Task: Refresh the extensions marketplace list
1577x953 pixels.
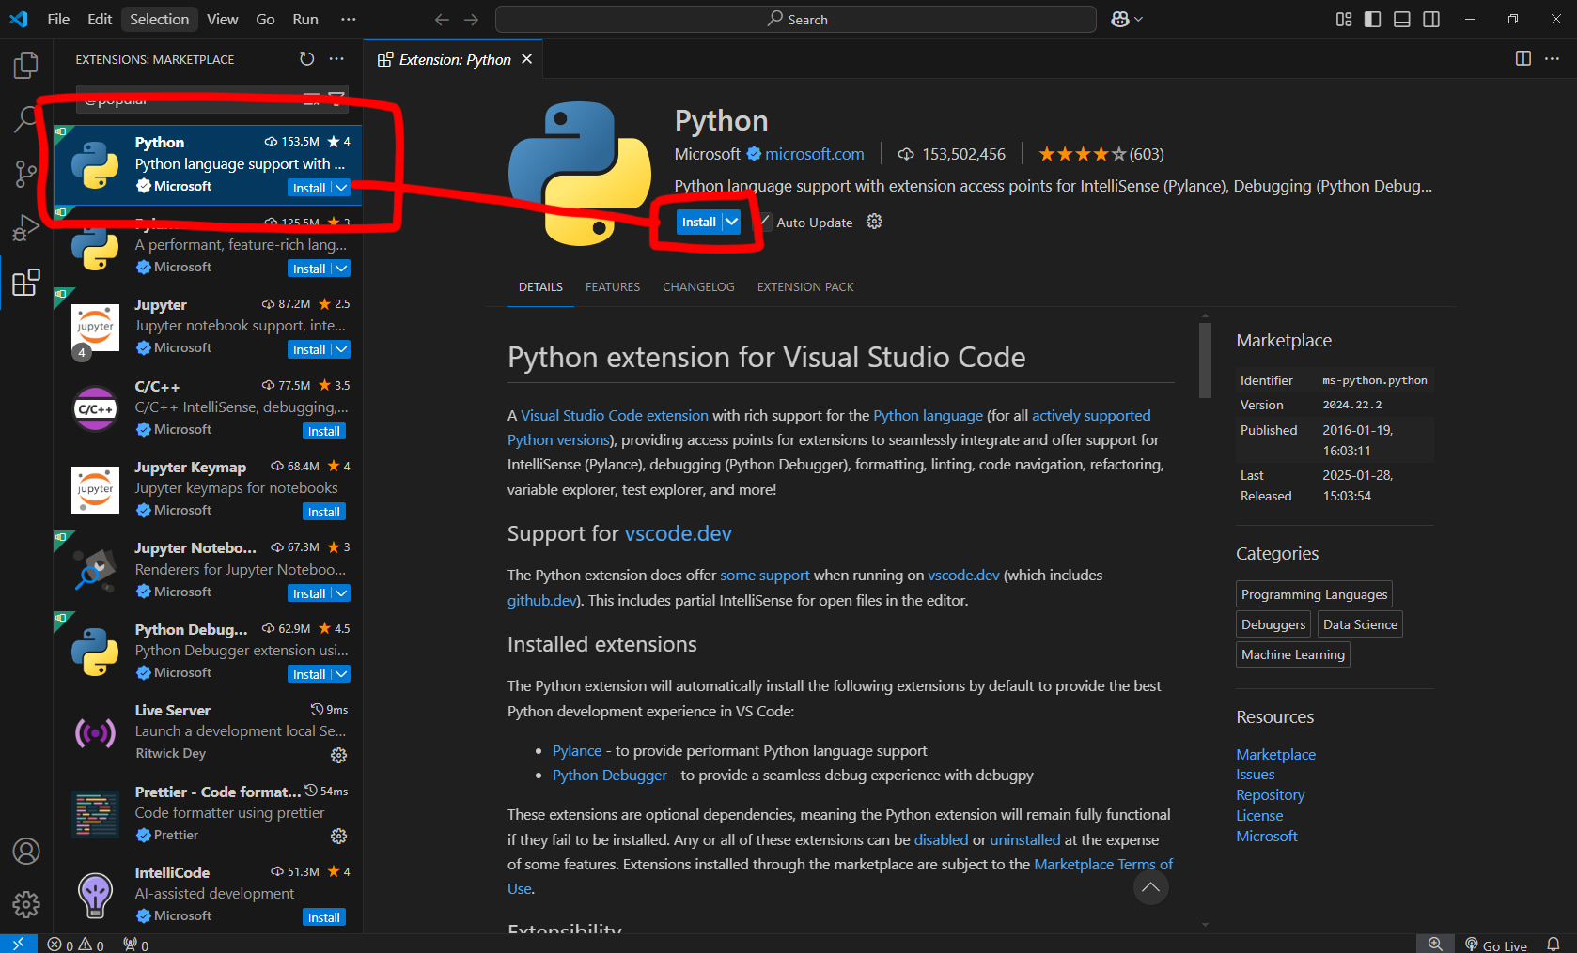Action: coord(306,59)
